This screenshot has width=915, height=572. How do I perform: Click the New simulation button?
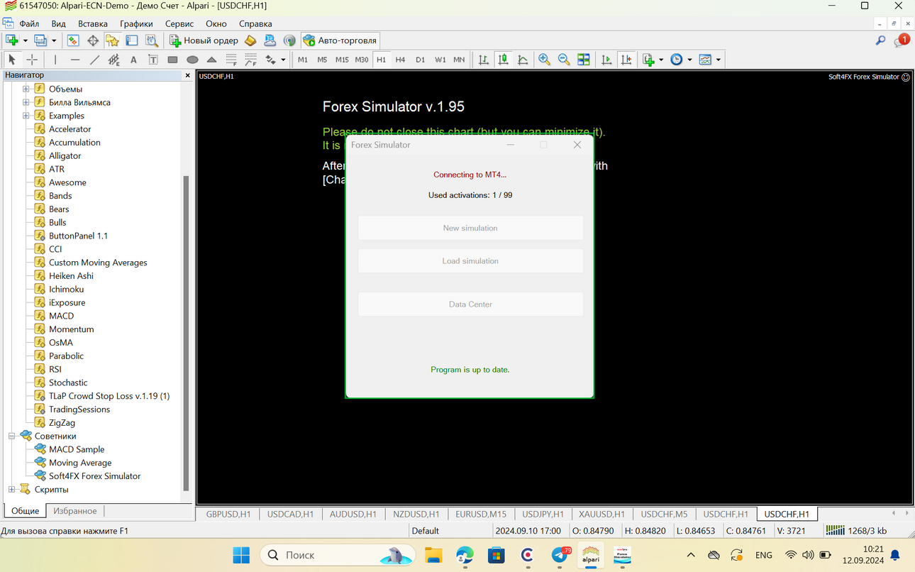[x=470, y=228]
